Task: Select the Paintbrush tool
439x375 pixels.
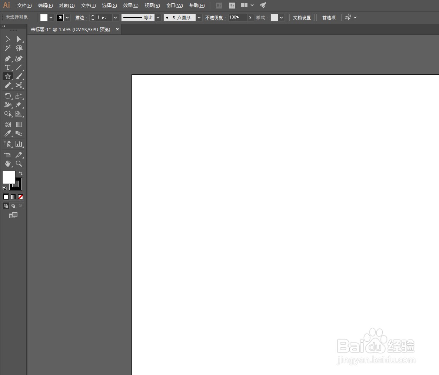Action: click(x=19, y=76)
